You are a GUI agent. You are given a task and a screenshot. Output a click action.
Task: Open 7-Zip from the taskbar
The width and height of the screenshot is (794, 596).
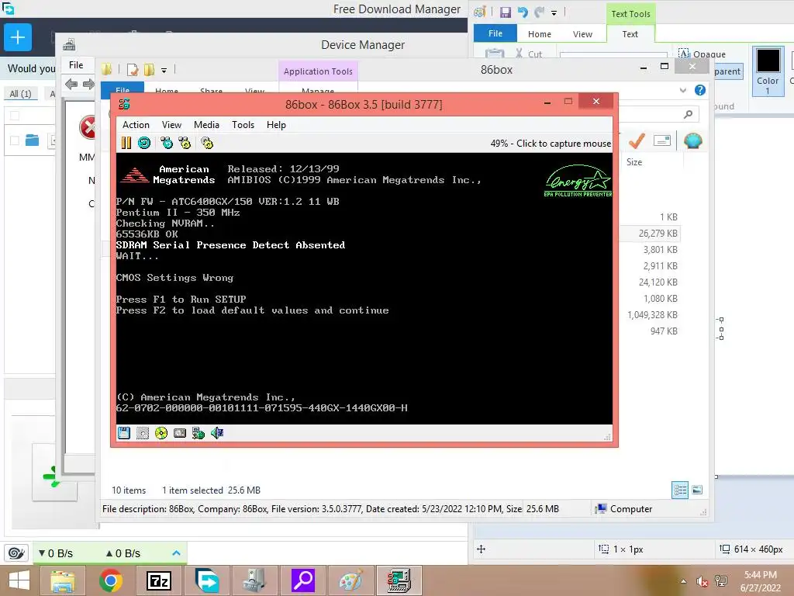tap(158, 580)
